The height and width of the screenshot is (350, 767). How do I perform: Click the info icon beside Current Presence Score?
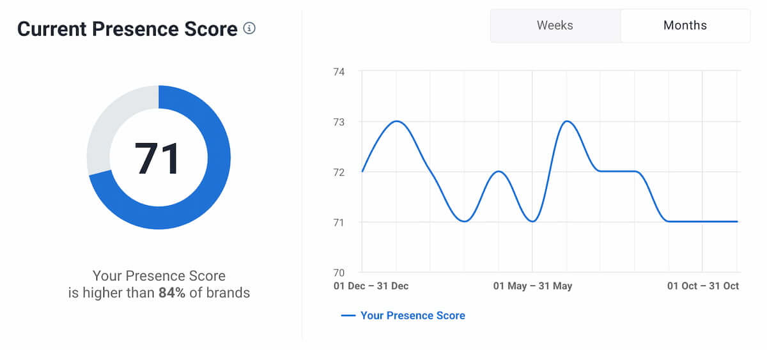[x=249, y=29]
